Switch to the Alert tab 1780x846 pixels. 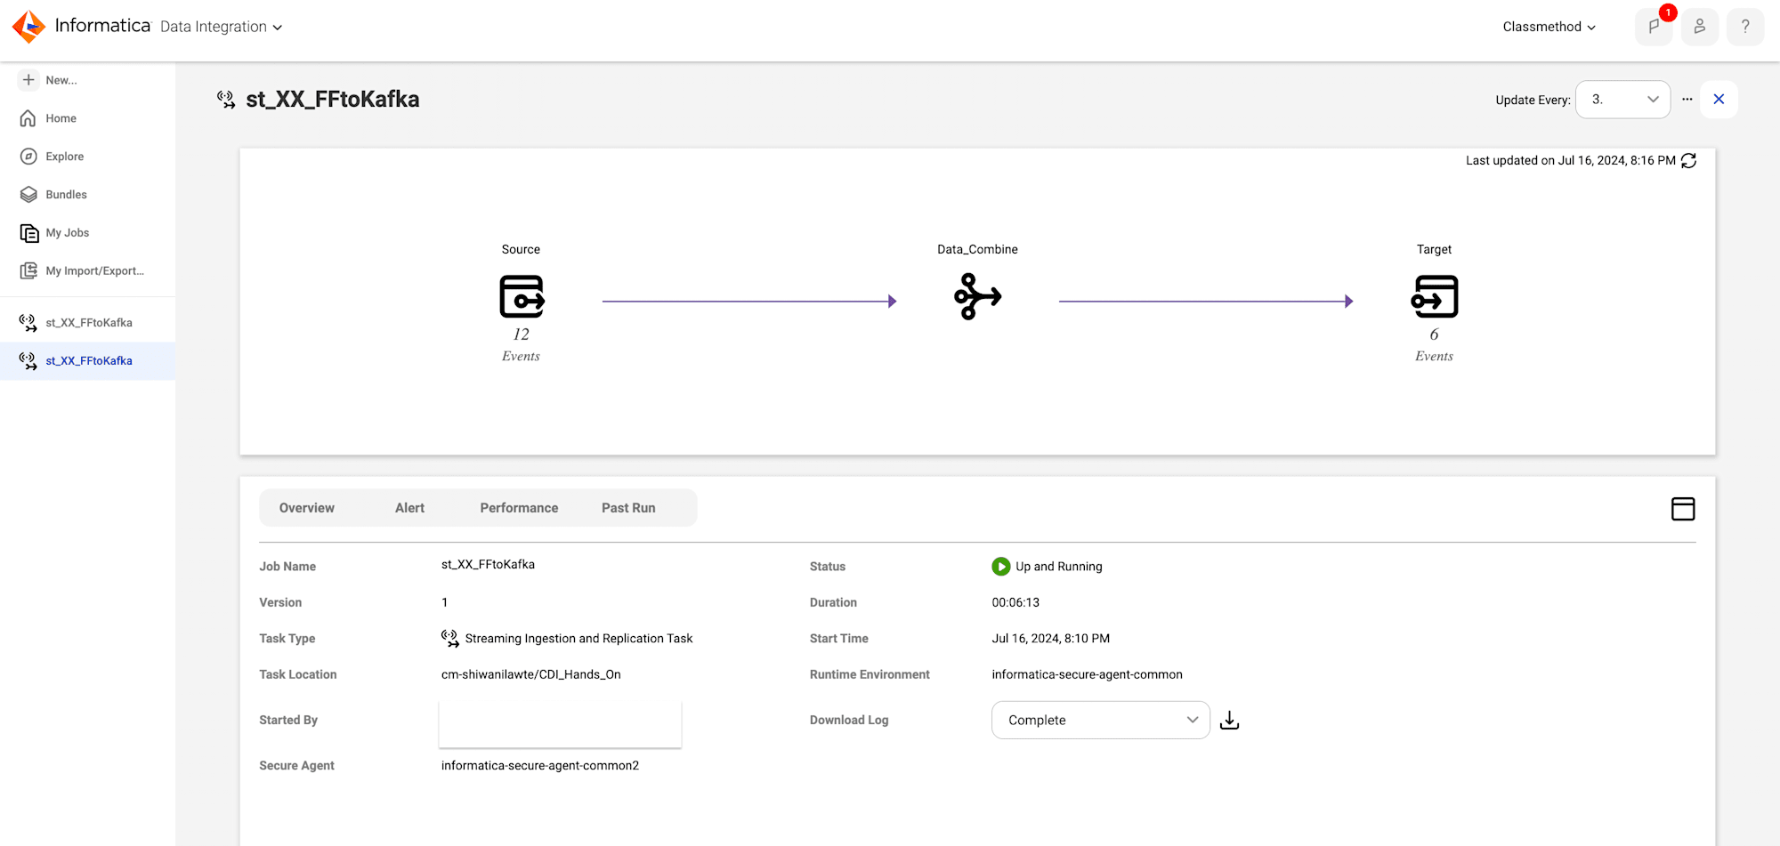click(409, 508)
